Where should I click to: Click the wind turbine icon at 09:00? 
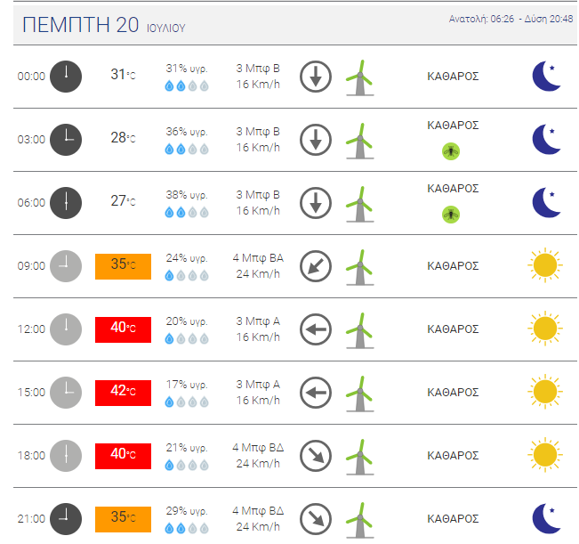(x=360, y=268)
